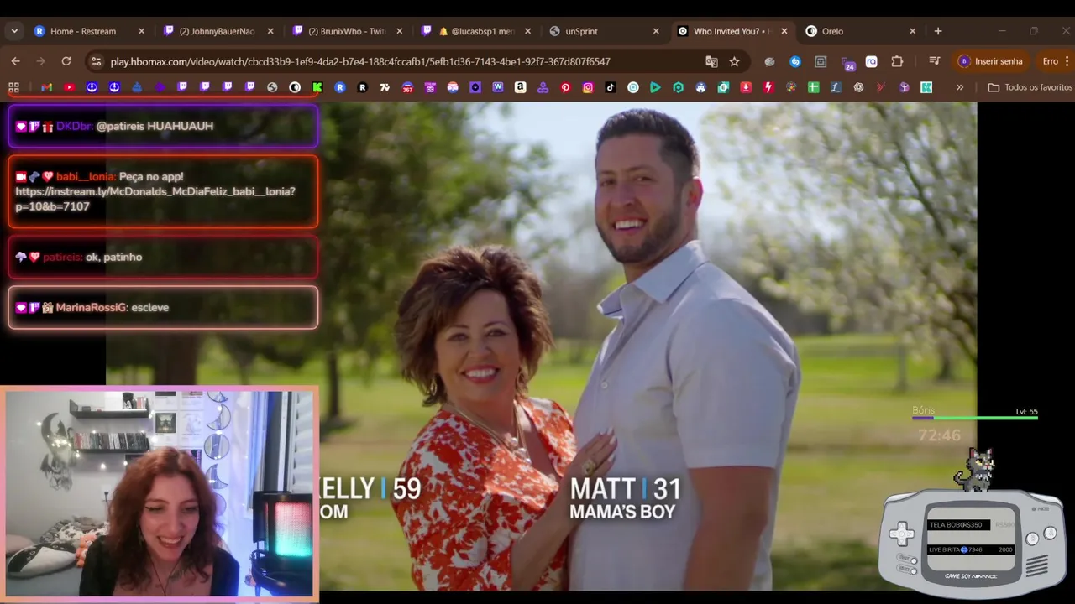This screenshot has width=1075, height=604.
Task: Open the Gmail bookmark
Action: [x=47, y=87]
